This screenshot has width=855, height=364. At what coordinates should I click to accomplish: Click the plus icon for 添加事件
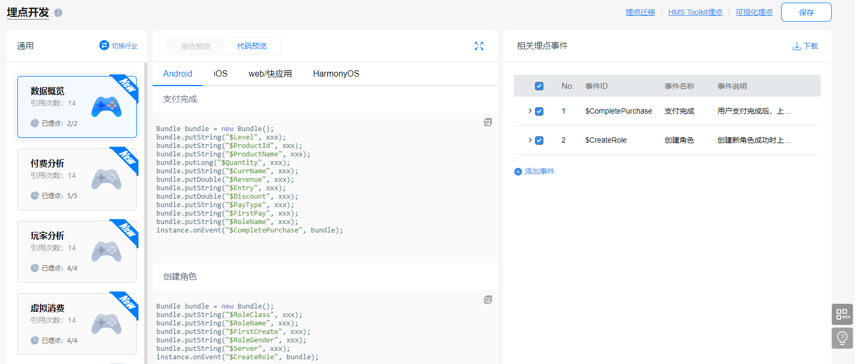(518, 172)
